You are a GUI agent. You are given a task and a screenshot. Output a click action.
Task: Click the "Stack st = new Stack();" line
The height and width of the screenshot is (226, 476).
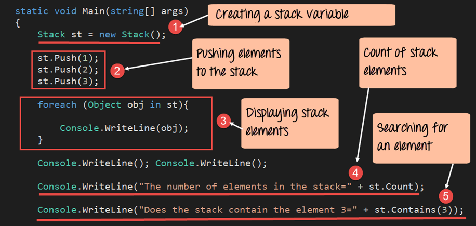tap(101, 35)
